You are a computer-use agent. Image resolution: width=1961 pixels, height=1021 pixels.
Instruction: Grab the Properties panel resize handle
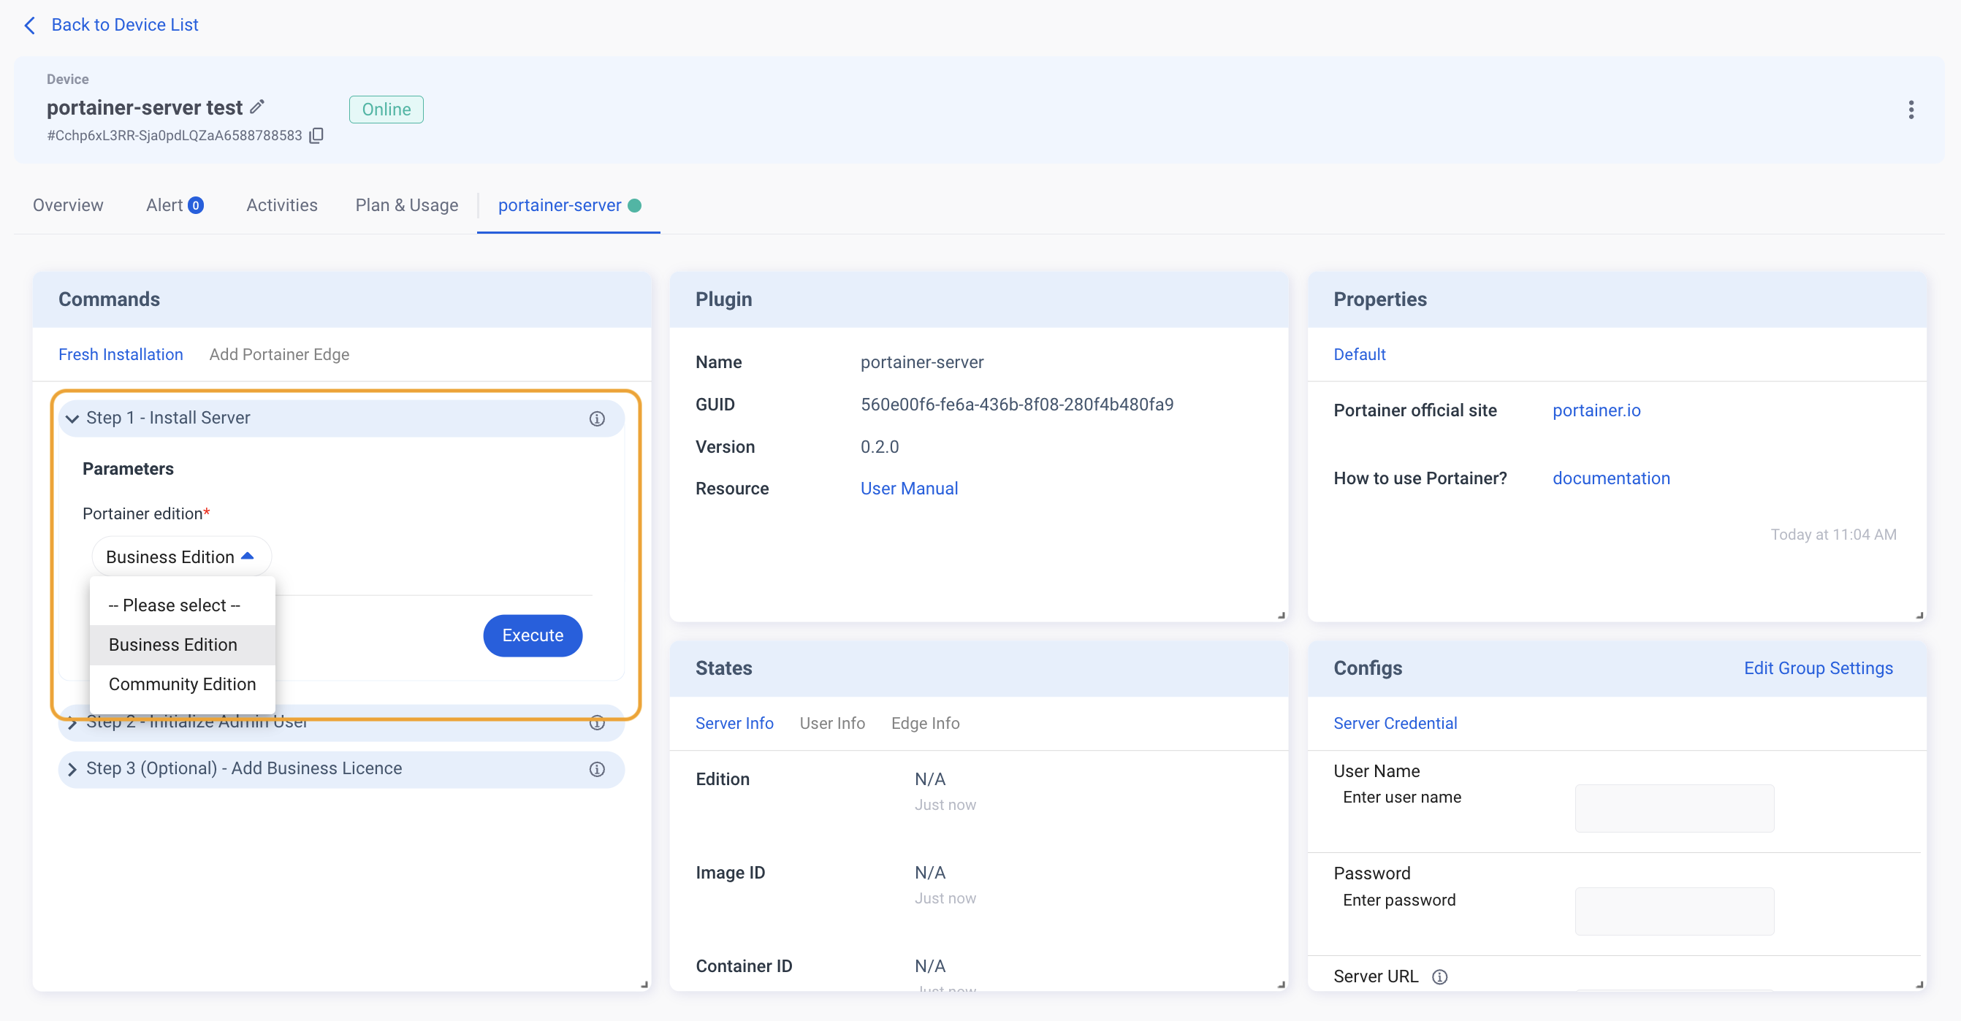(x=1919, y=615)
